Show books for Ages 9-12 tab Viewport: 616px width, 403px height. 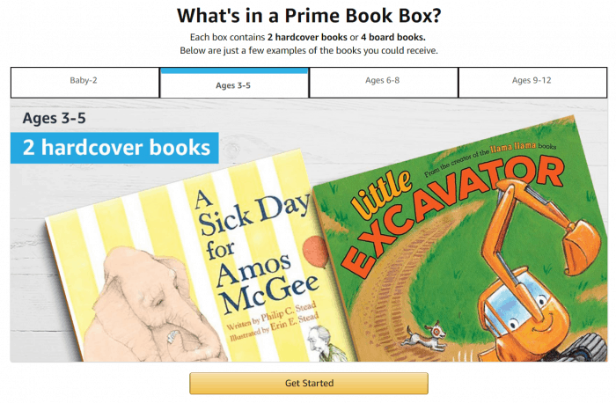pos(532,83)
